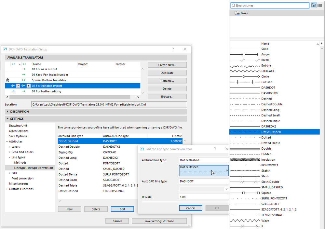Select 04 Keep Pen Index Number translator

tap(73, 74)
